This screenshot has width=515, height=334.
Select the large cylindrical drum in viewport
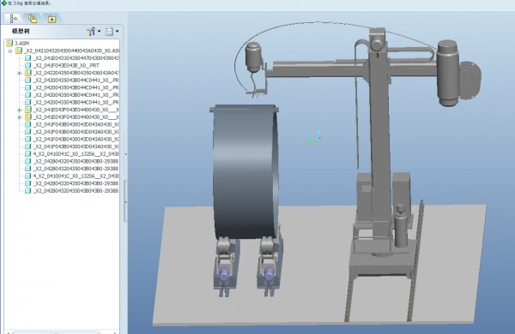point(245,171)
